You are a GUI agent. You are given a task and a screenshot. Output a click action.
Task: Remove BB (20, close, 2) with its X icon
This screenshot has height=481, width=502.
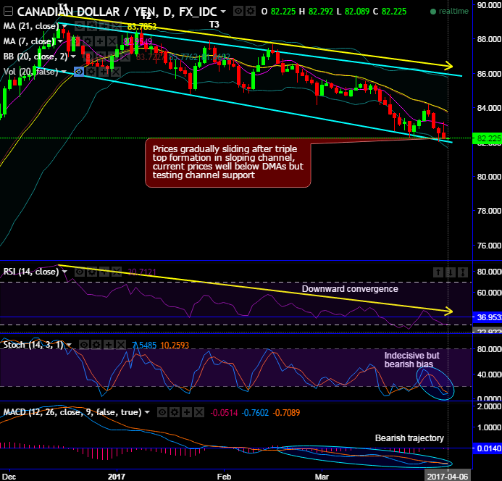[x=125, y=57]
